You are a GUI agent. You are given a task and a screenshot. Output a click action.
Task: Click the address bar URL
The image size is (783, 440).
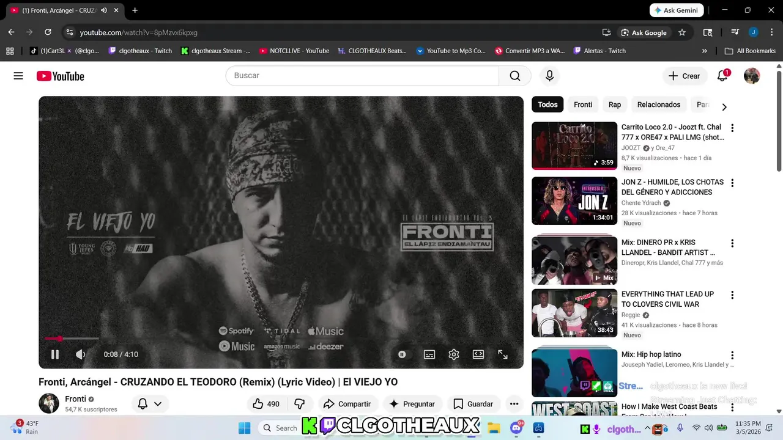point(139,32)
